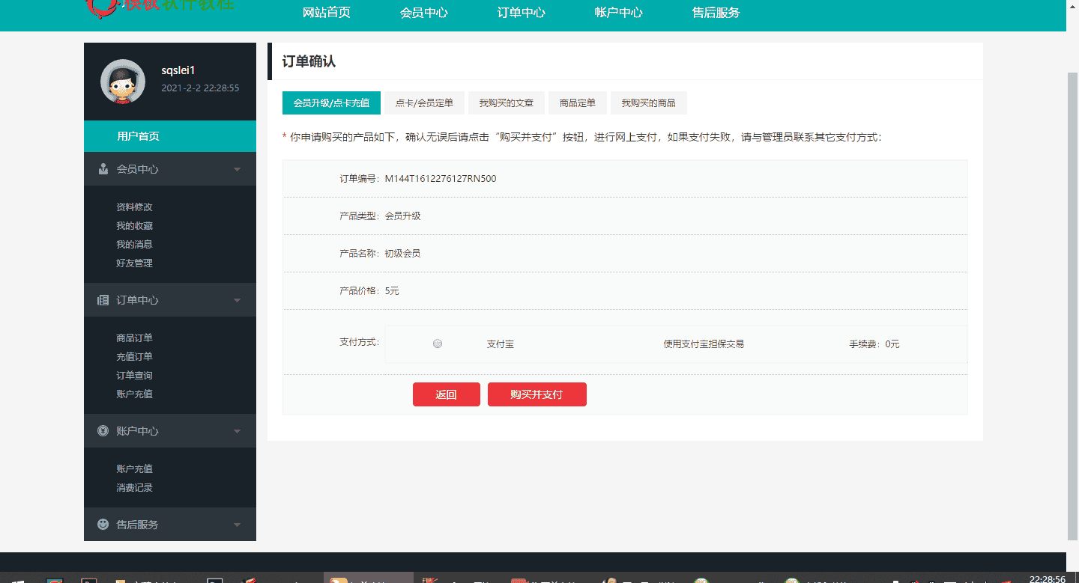Collapse the 订单中心 sidebar section
1079x583 pixels.
pos(237,299)
